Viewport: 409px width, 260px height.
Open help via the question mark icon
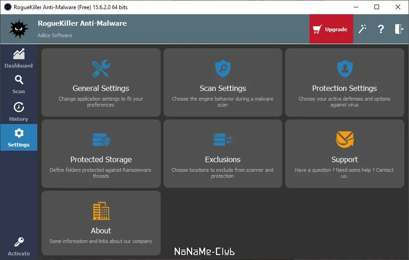[x=381, y=29]
